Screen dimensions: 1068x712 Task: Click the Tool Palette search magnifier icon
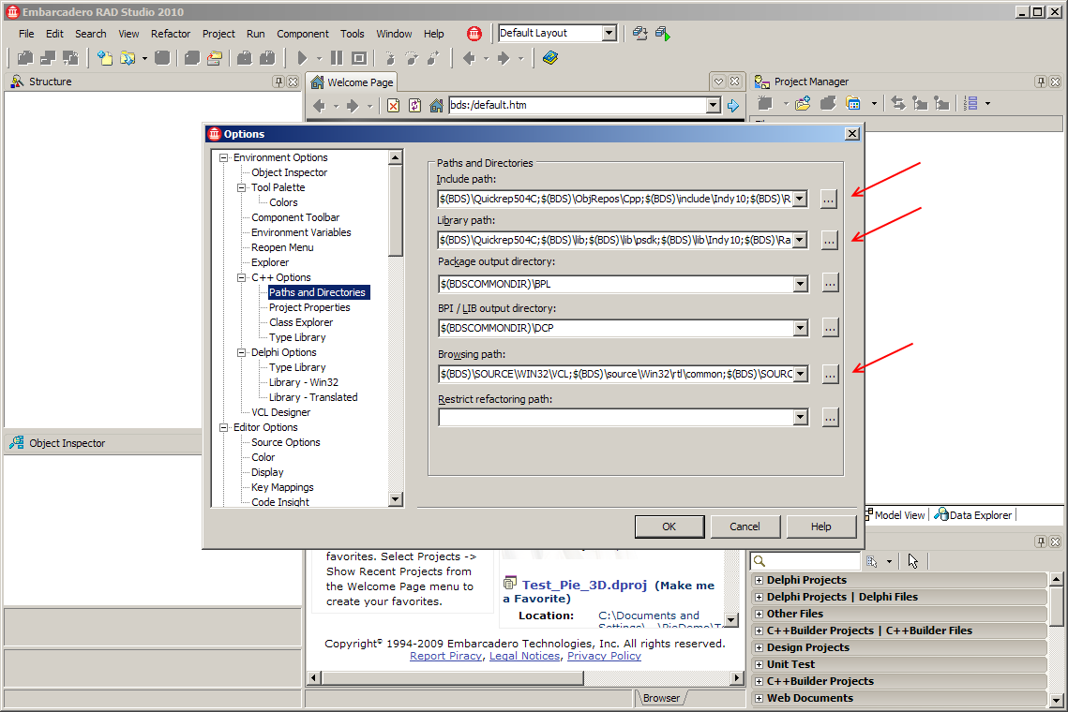pyautogui.click(x=760, y=561)
